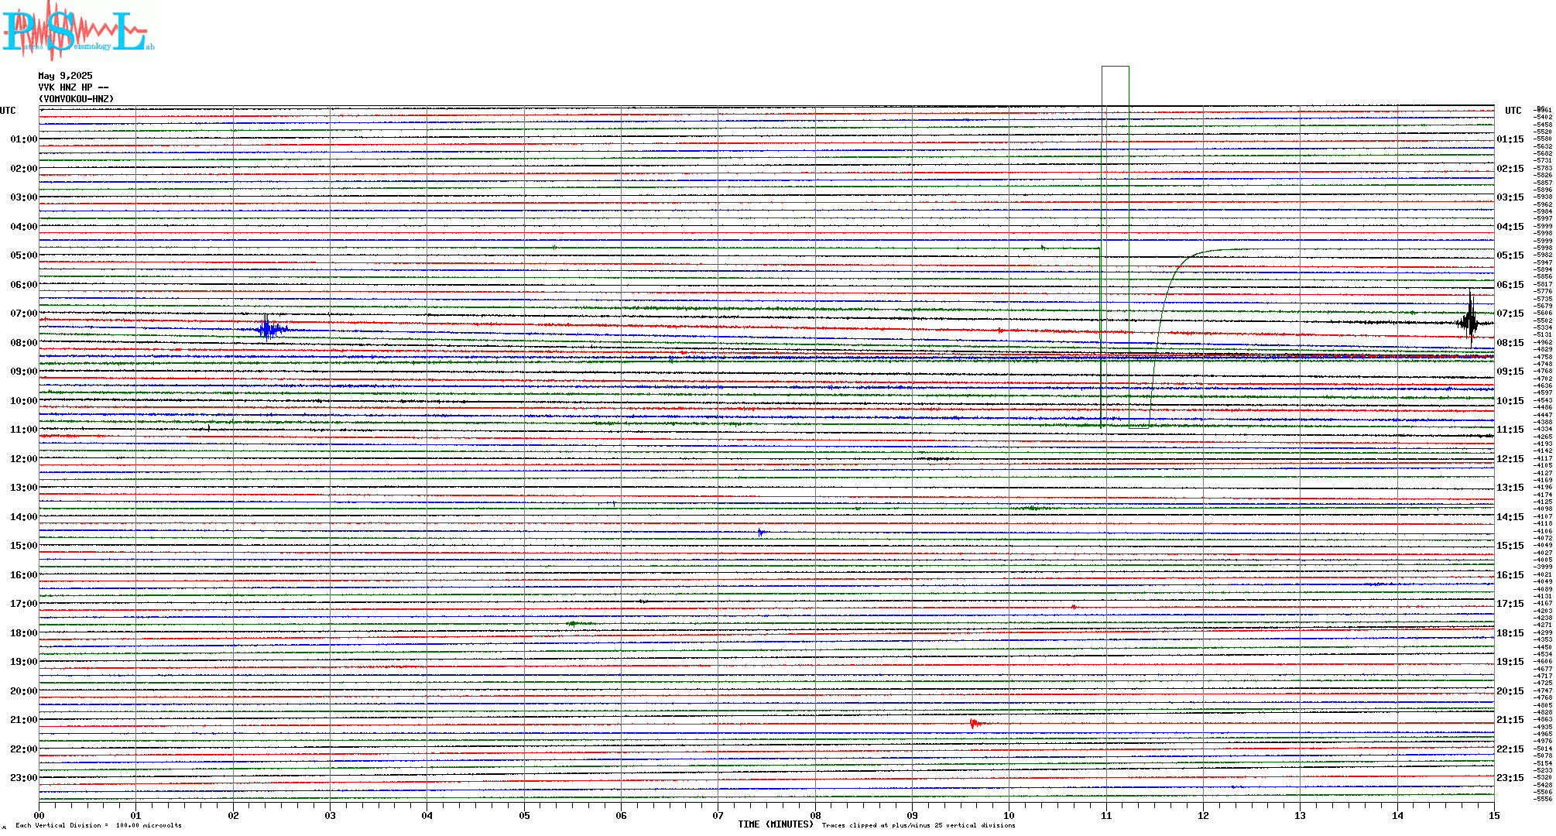Click minute 14 on the bottom axis
Image resolution: width=1556 pixels, height=836 pixels.
[1397, 815]
